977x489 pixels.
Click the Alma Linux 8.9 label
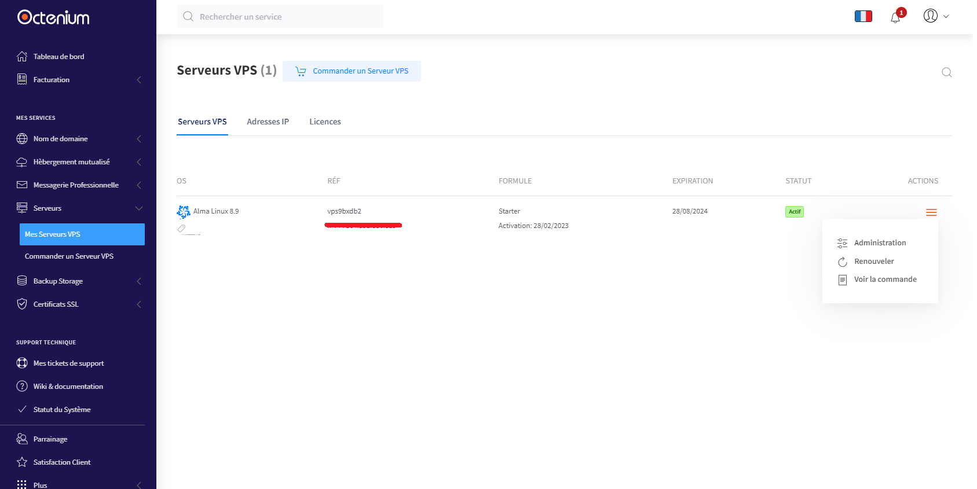pyautogui.click(x=216, y=211)
